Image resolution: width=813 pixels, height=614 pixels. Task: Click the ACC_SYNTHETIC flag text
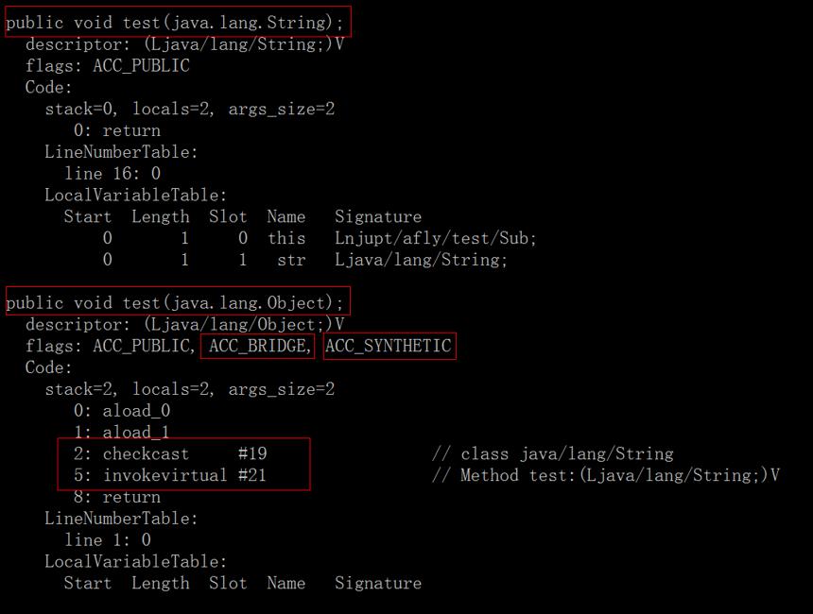[x=389, y=346]
